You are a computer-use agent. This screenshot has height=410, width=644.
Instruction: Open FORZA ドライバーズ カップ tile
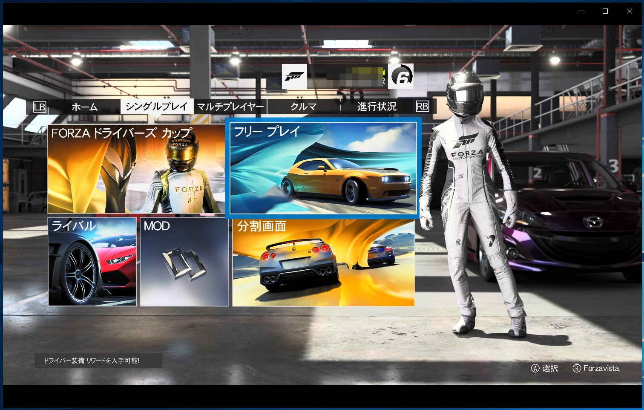(x=136, y=169)
